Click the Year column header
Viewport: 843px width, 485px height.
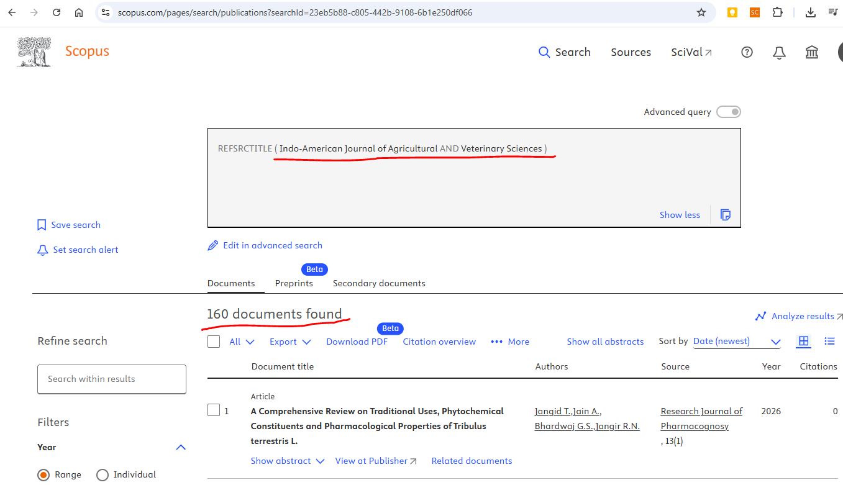click(771, 366)
